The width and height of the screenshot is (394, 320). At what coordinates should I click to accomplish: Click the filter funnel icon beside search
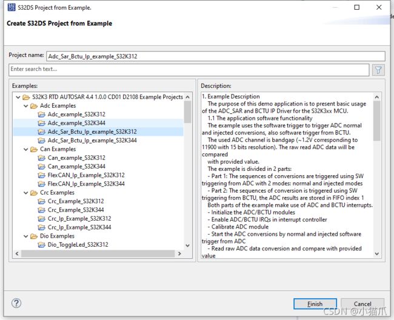click(378, 70)
